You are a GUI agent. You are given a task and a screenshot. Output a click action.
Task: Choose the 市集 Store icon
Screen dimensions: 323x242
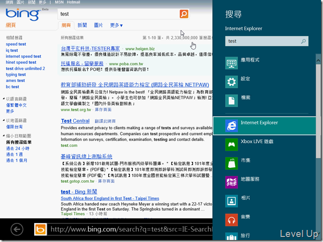point(232,163)
